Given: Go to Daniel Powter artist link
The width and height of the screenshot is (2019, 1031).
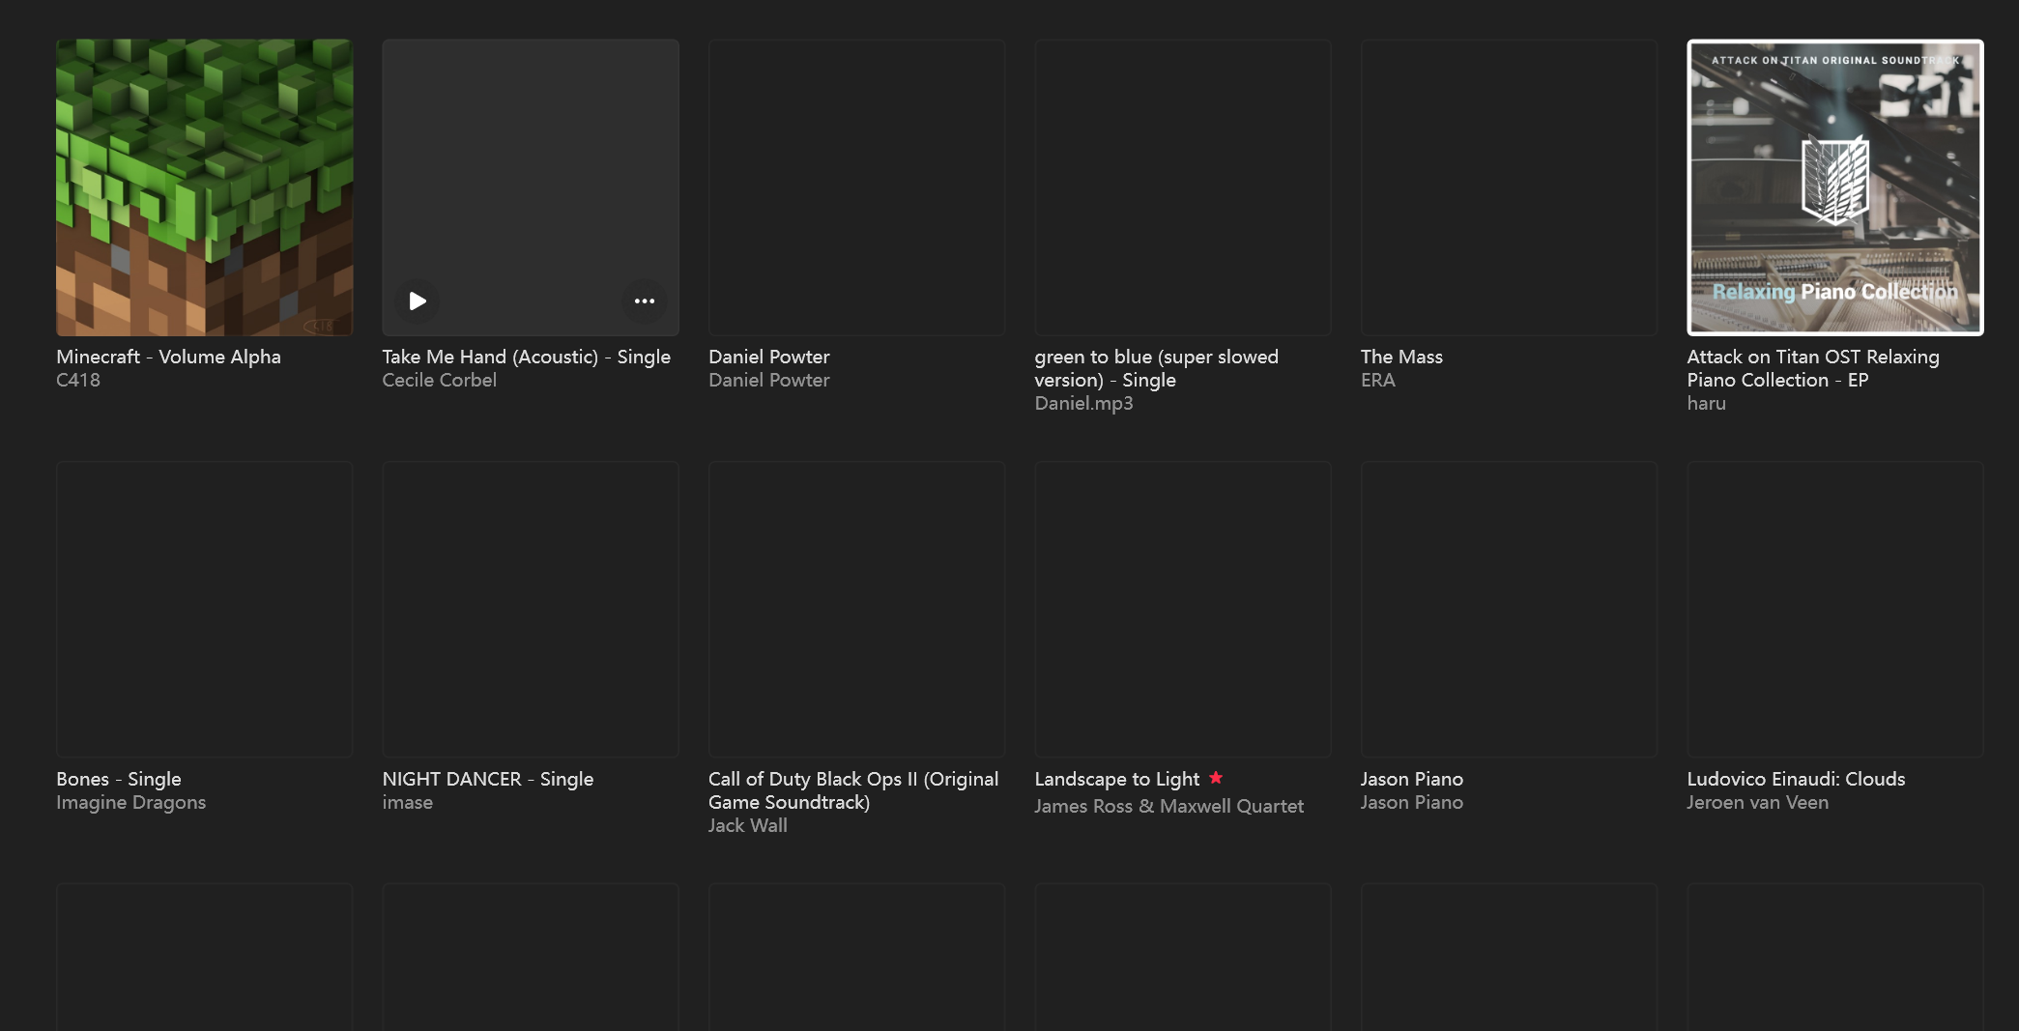Looking at the screenshot, I should 769,380.
